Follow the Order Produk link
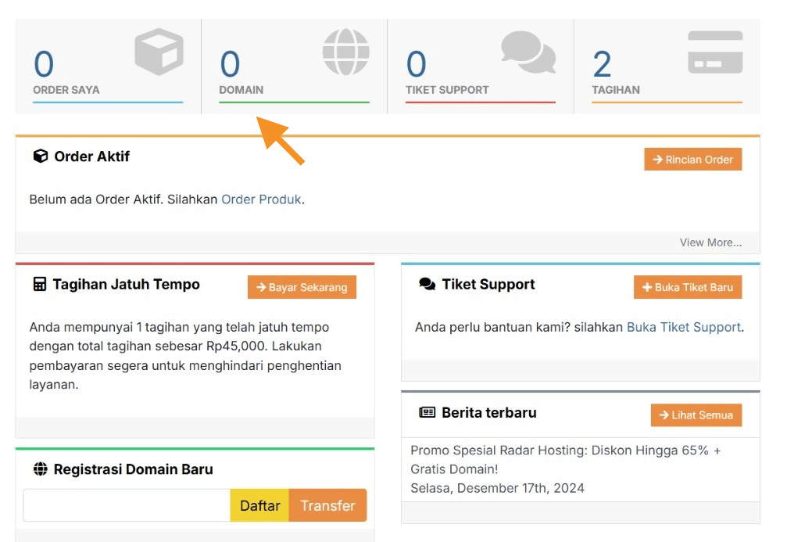 coord(261,199)
